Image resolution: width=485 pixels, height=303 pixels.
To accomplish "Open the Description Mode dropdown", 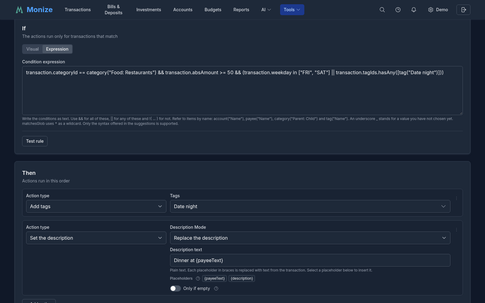I will [310, 238].
